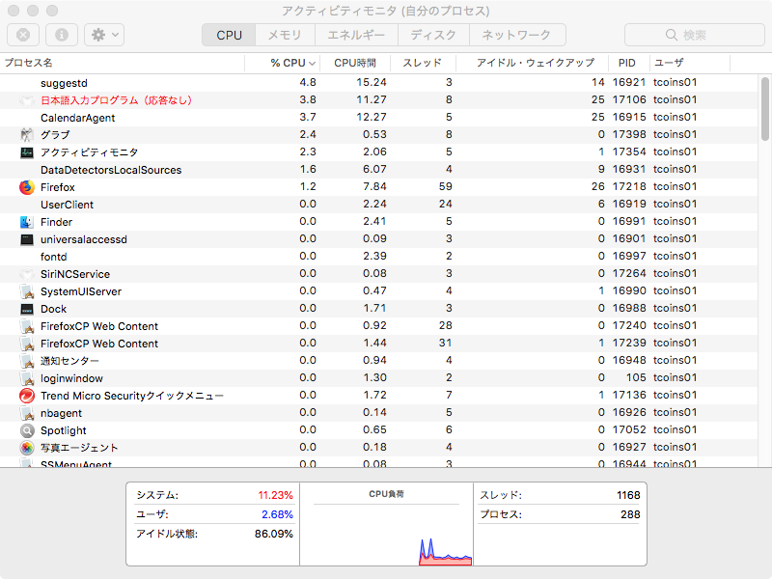Click the Spotlight magnifier process icon
The width and height of the screenshot is (772, 579).
(27, 430)
